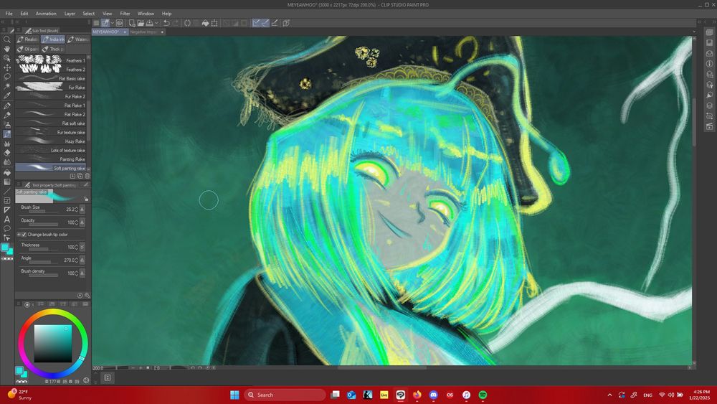Pick a color in the color wheel square
This screenshot has height=404, width=717.
point(53,343)
